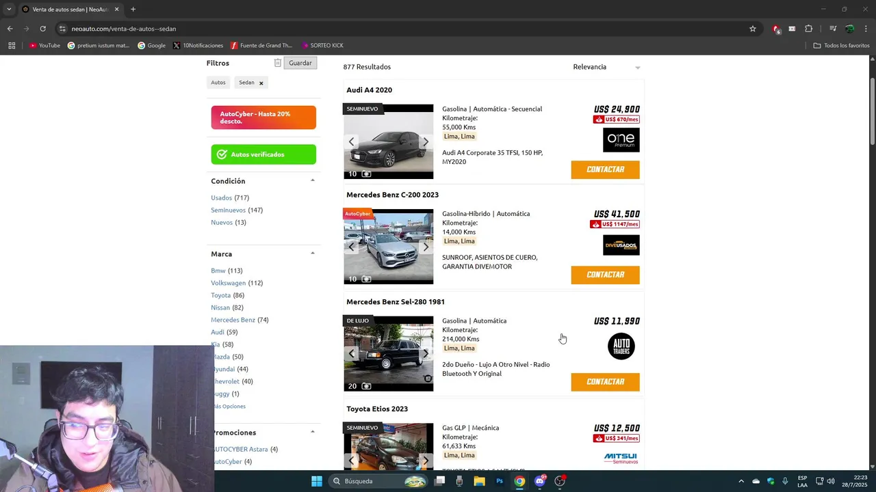Click the Guardar filters button
Image resolution: width=876 pixels, height=492 pixels.
point(300,63)
